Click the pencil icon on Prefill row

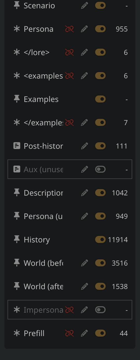click(84, 333)
